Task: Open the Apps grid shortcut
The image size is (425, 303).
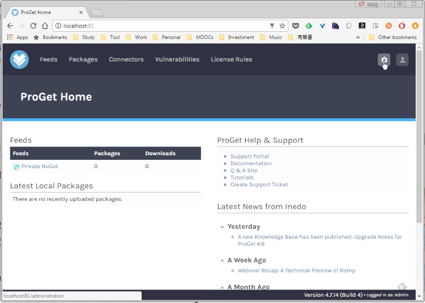Action: 17,37
